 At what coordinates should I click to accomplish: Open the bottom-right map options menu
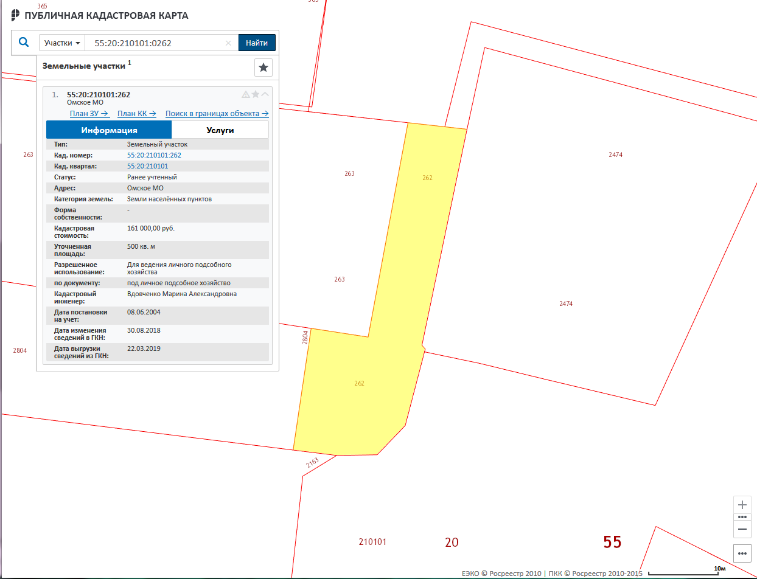tap(742, 553)
